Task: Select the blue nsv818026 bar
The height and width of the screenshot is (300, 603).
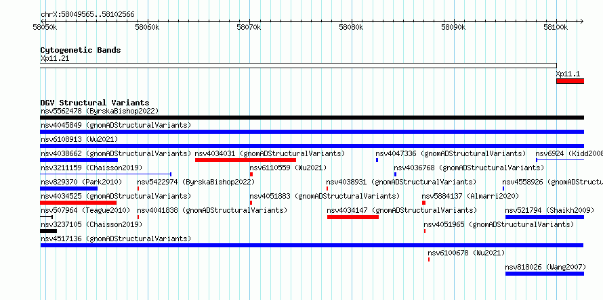Action: pyautogui.click(x=545, y=274)
